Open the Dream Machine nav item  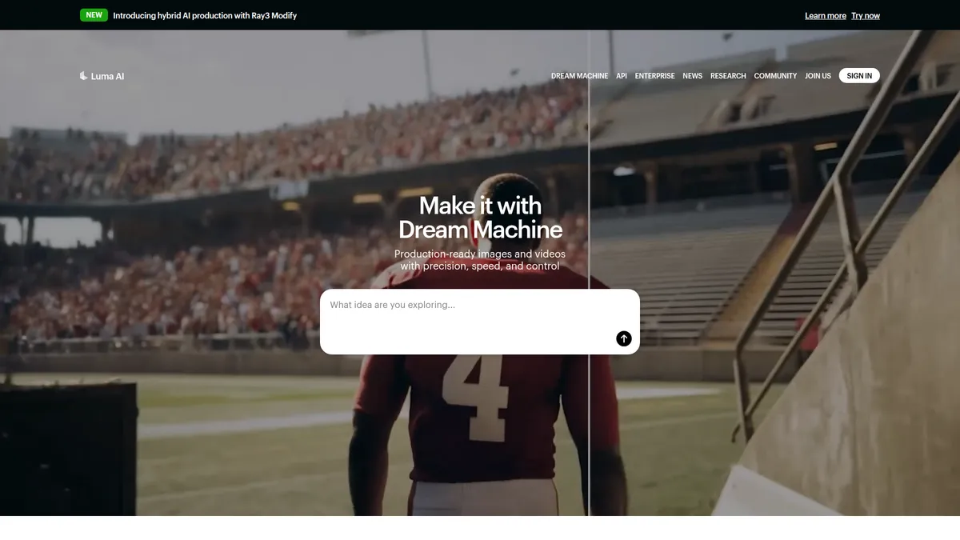pyautogui.click(x=579, y=76)
